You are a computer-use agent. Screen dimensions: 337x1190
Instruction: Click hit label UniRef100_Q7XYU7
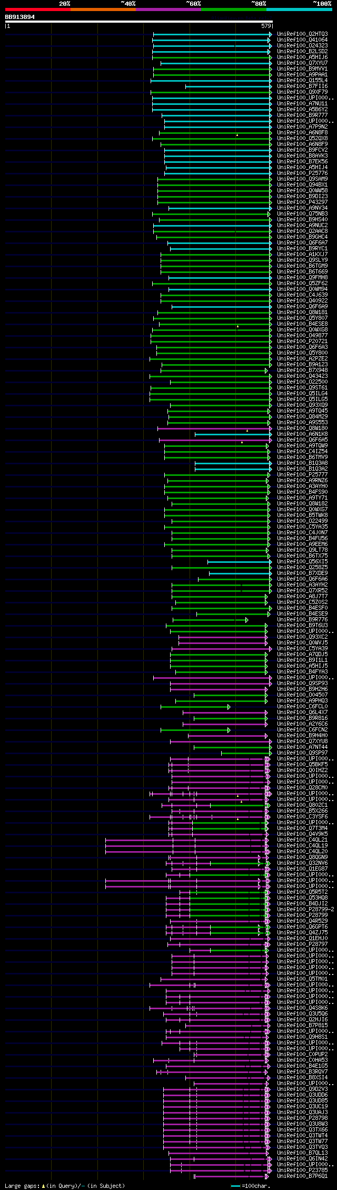pyautogui.click(x=302, y=63)
